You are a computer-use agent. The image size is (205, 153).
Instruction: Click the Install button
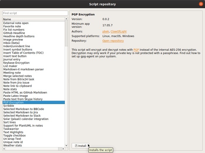(x=81, y=146)
